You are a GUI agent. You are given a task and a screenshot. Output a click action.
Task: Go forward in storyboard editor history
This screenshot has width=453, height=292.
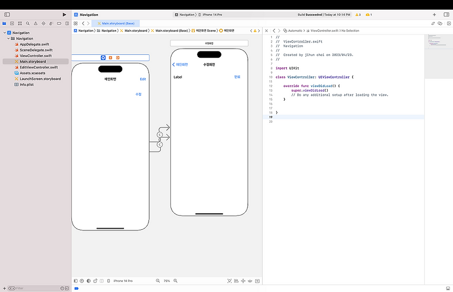88,23
